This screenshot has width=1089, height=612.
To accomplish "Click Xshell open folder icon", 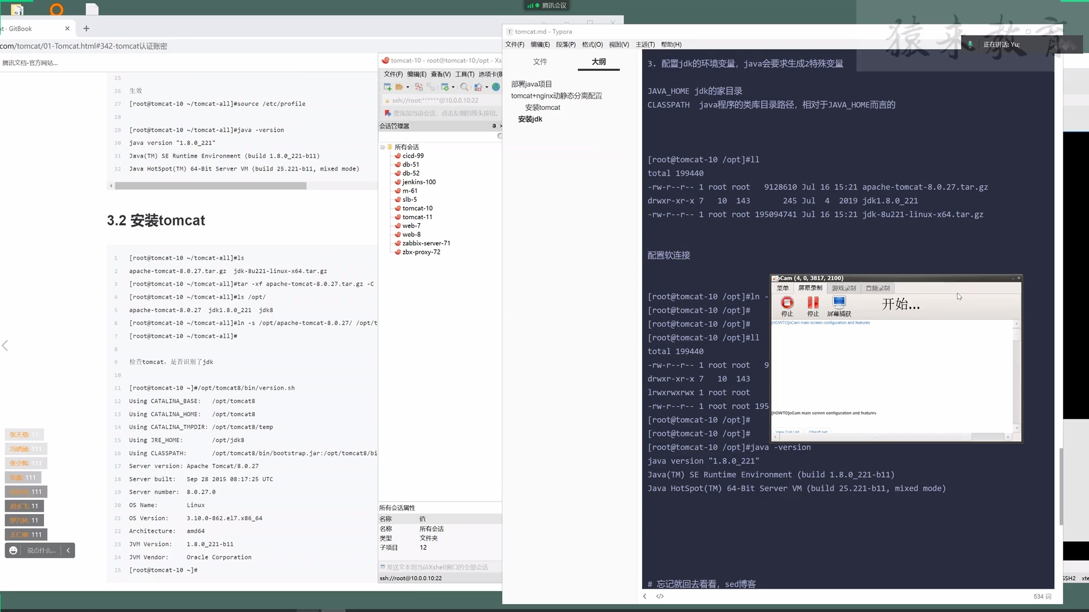I will [399, 87].
